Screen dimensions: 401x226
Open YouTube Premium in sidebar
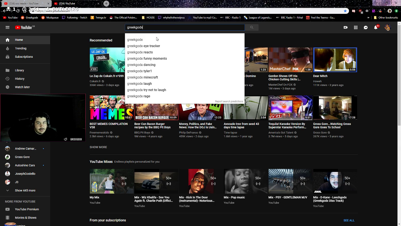coord(25,209)
